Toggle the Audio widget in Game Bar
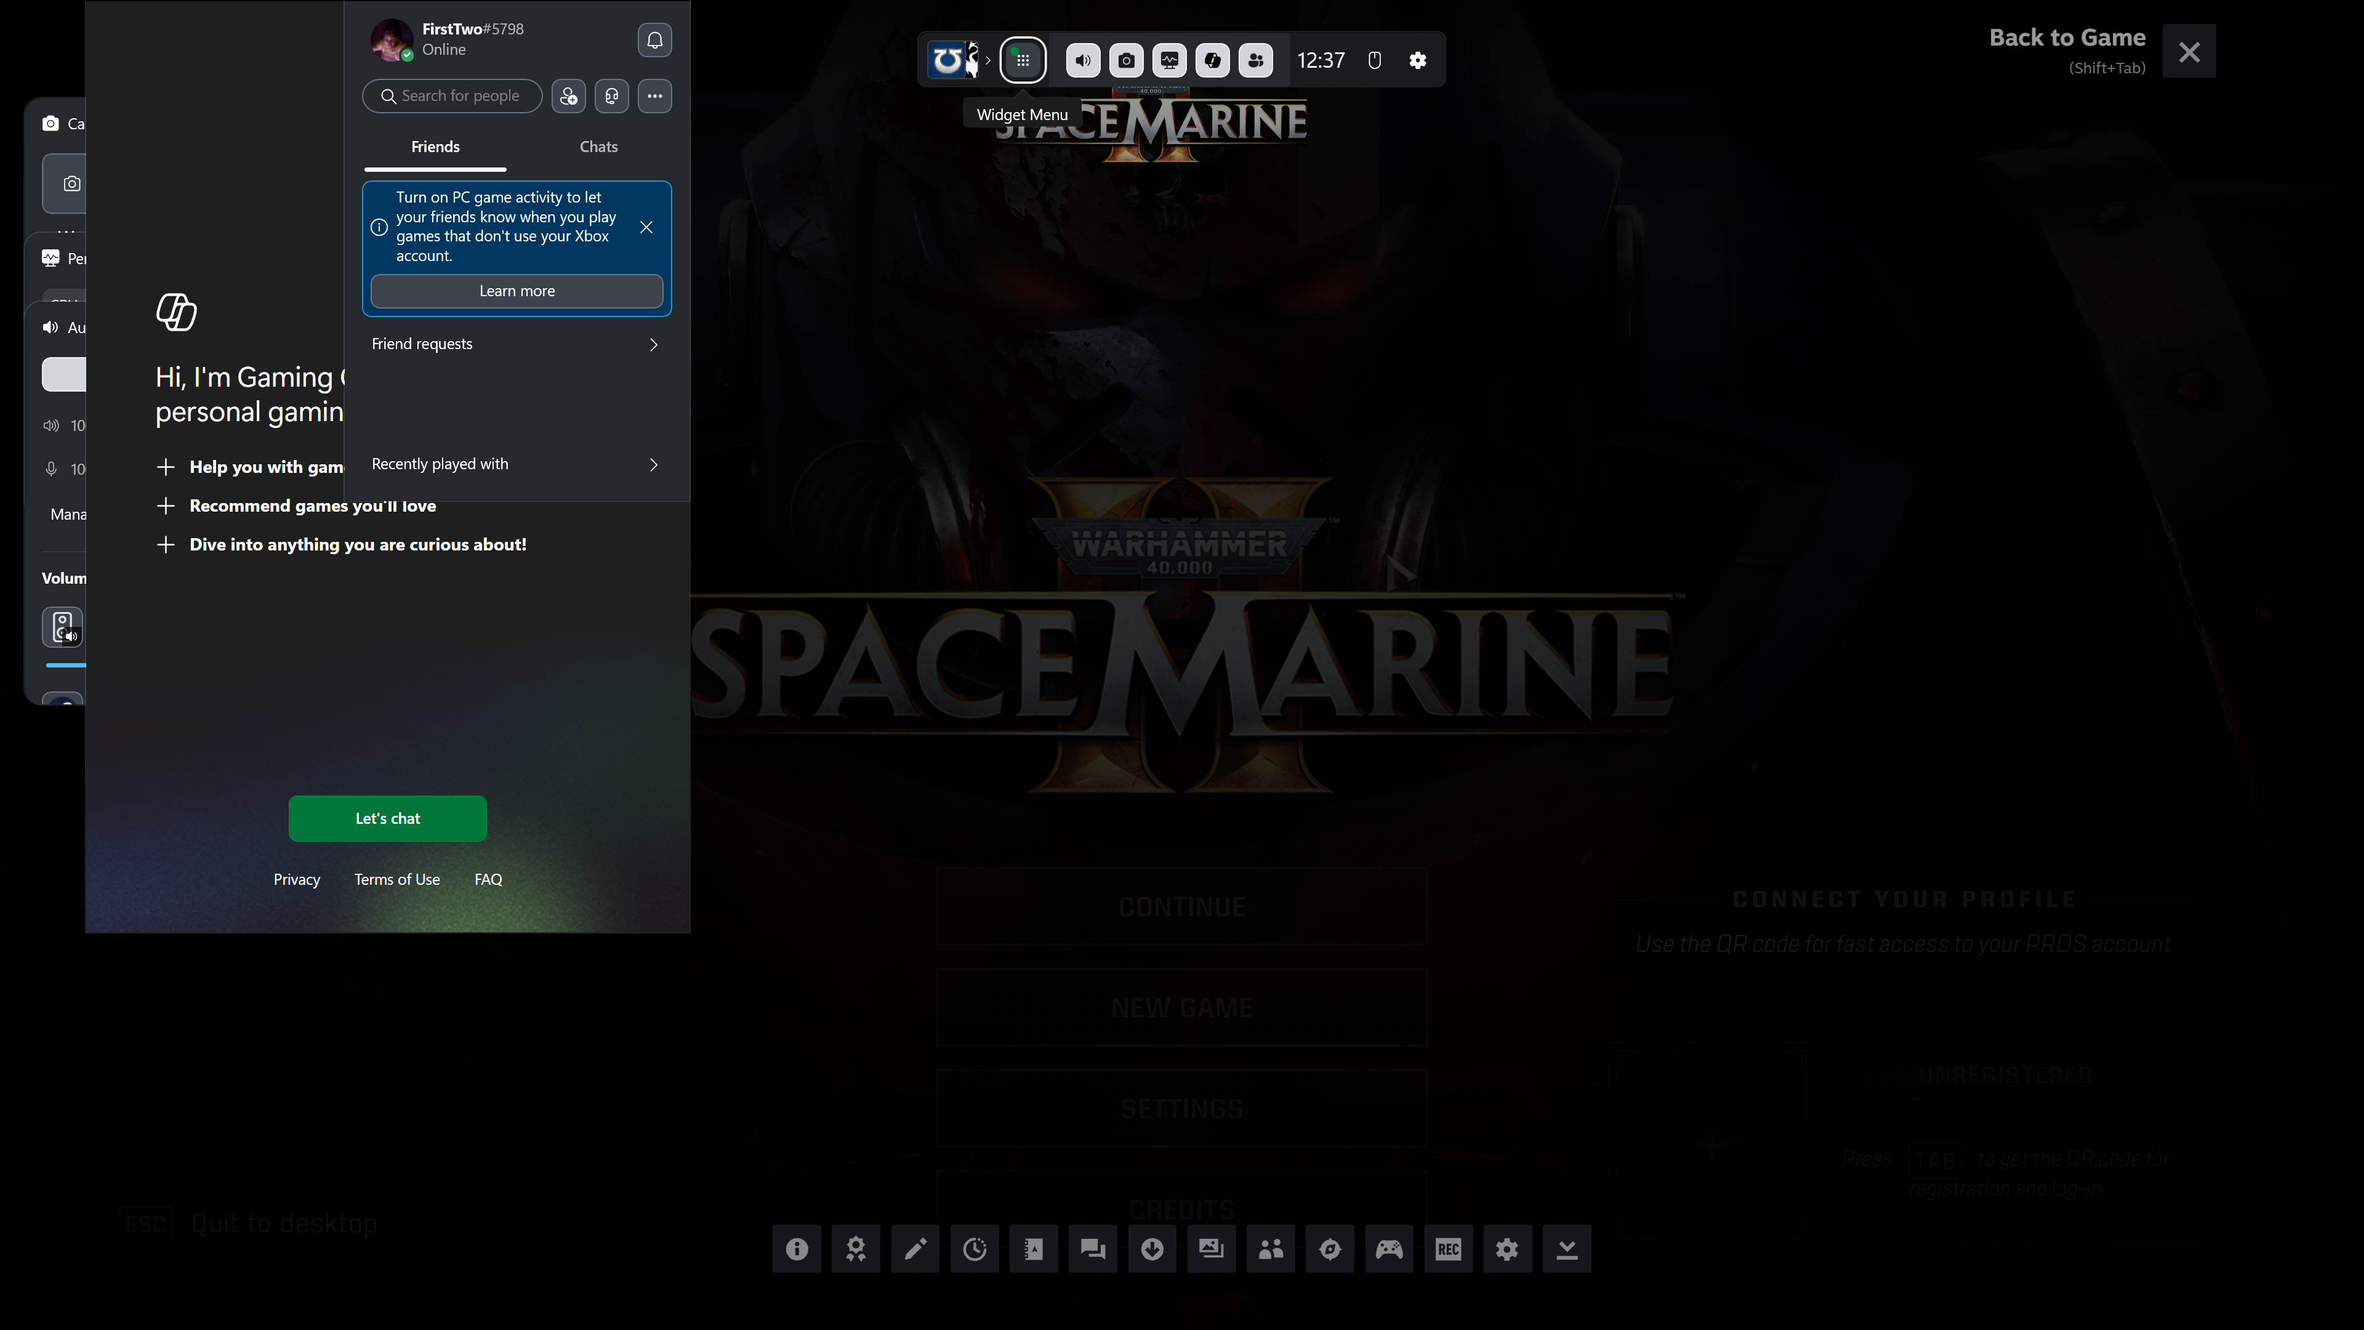2364x1330 pixels. pos(1083,60)
